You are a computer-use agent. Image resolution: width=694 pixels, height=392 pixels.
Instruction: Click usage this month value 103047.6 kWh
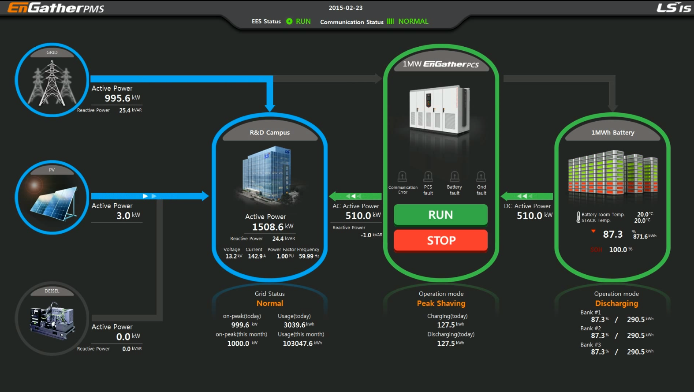click(x=302, y=343)
